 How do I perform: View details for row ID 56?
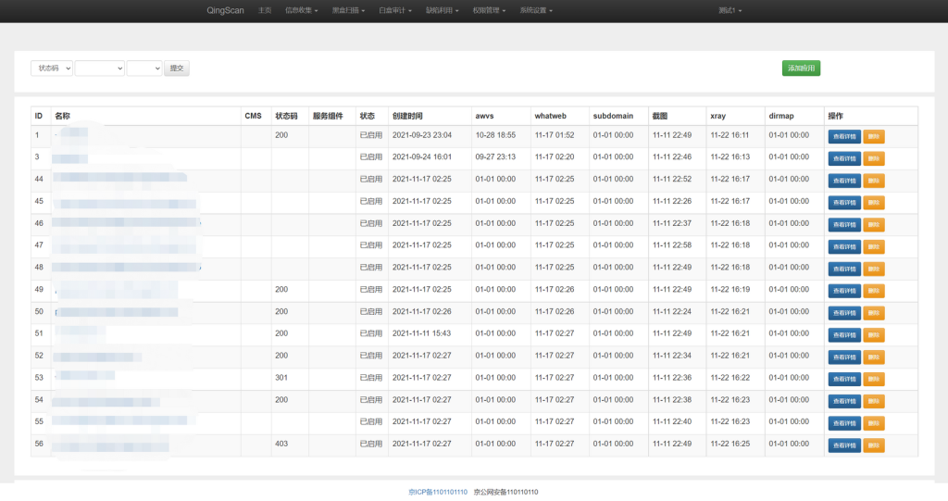tap(843, 445)
